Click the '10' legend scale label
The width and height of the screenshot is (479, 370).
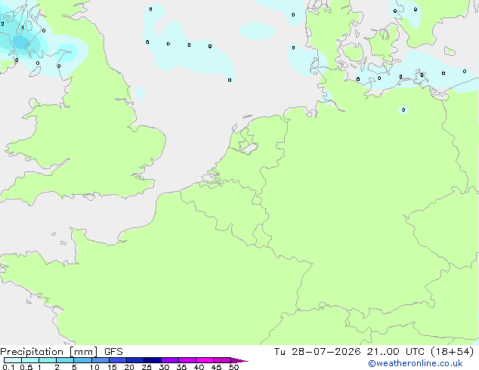(94, 367)
